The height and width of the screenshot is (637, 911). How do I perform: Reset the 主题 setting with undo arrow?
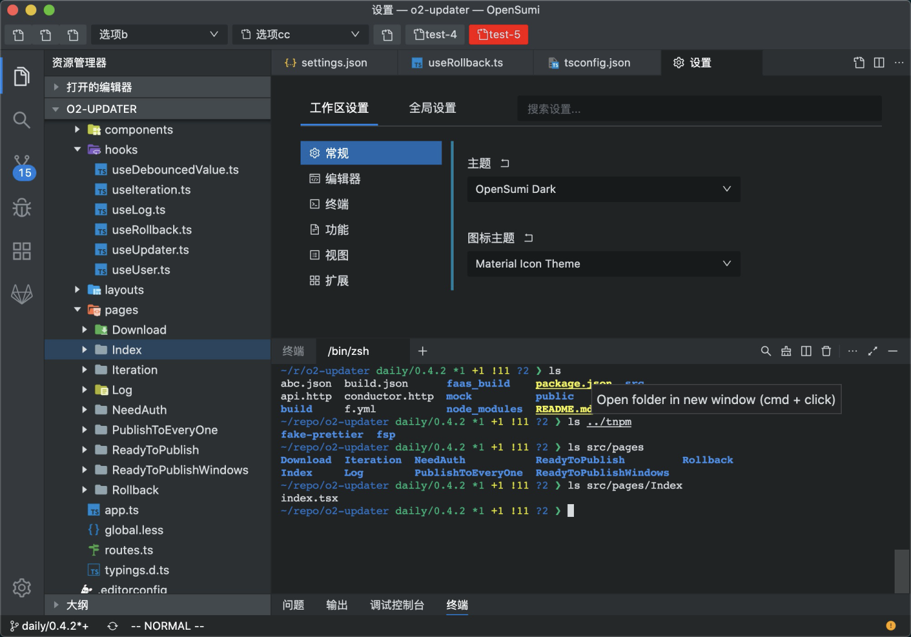point(505,163)
